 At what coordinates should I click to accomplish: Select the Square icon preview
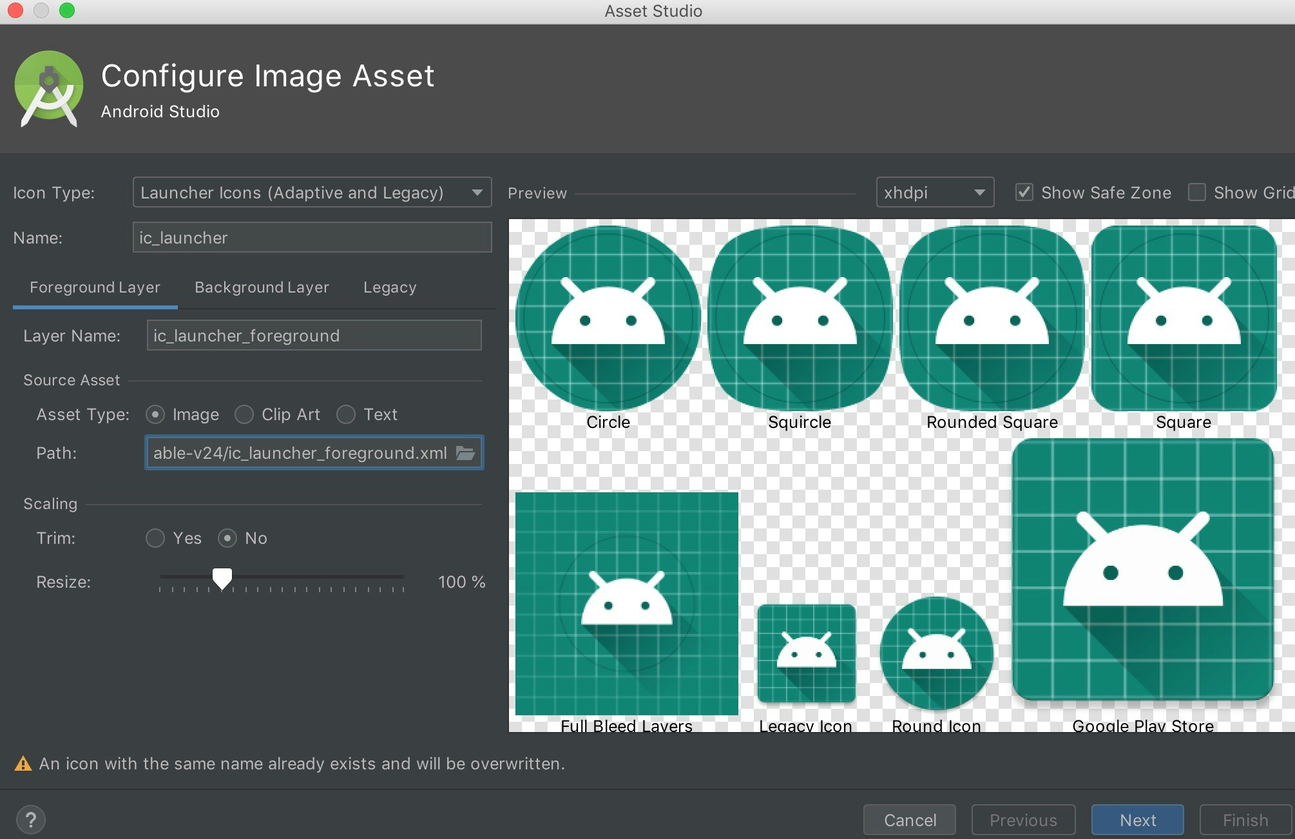coord(1184,318)
